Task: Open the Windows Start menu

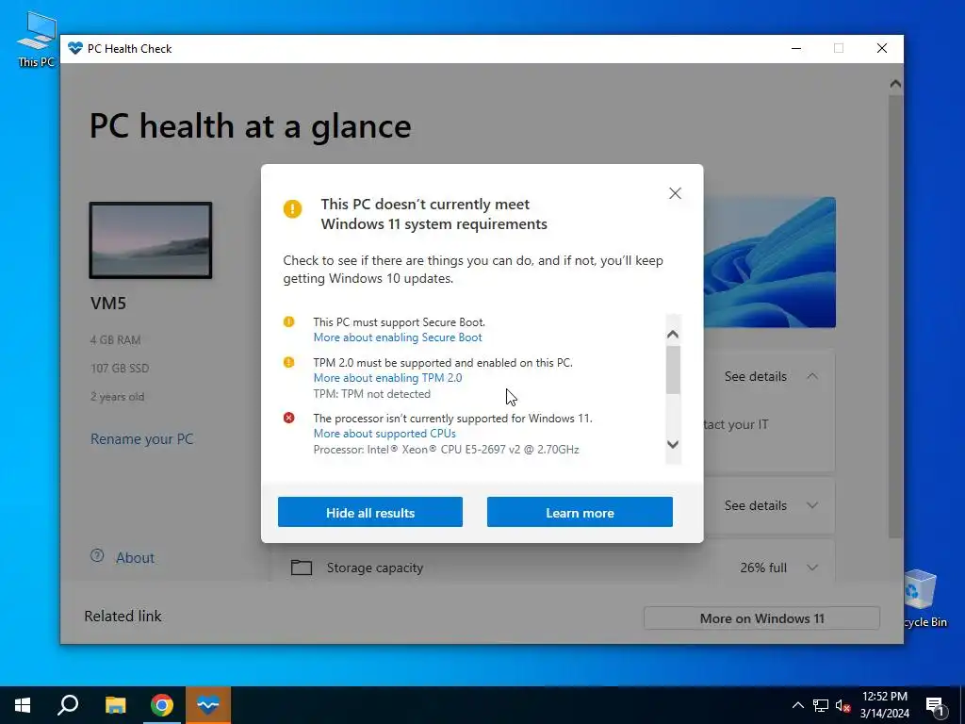Action: 23,705
